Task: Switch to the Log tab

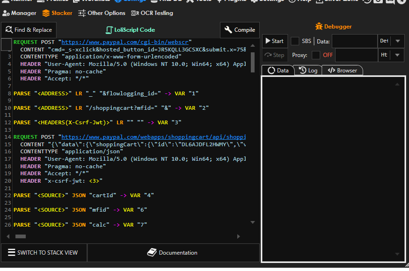Action: pos(308,71)
